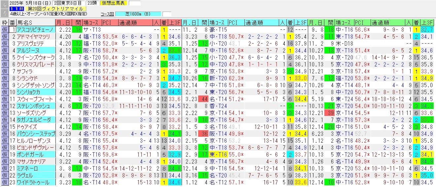Click the 仮 frame cell for アスコリピチェーノ
436x187 pixels.
[x=5, y=29]
